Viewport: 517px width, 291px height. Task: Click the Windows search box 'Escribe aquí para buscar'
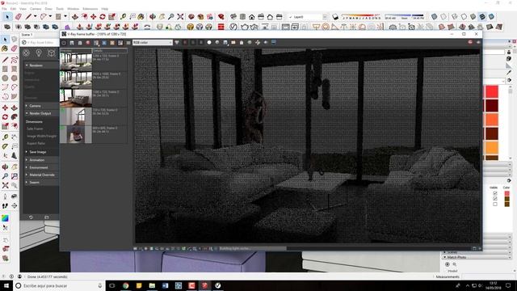pos(59,285)
